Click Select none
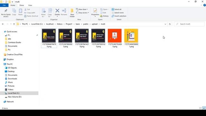Screen dimensions: 206x116 pyautogui.click(x=117, y=13)
